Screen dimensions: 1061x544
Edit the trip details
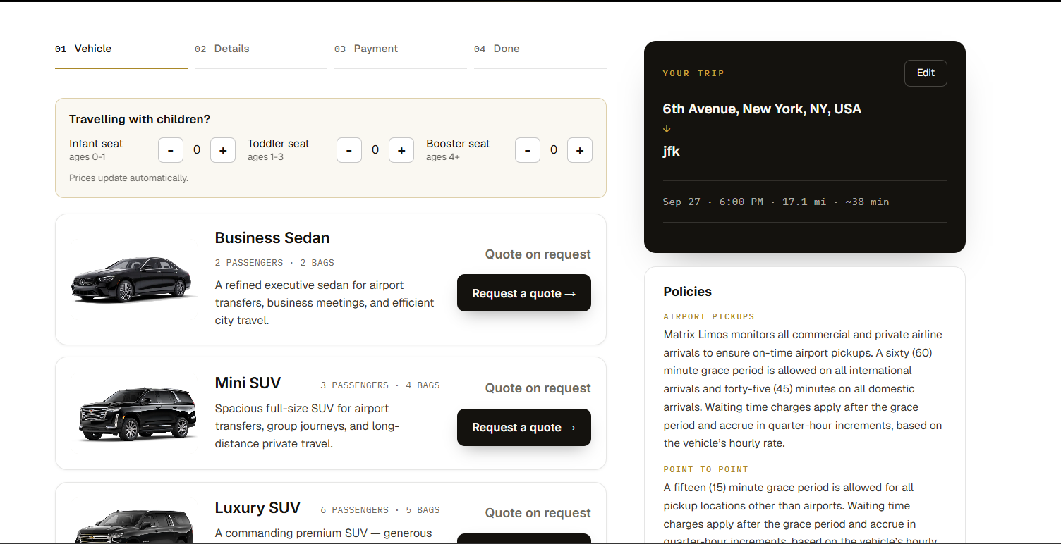[926, 73]
